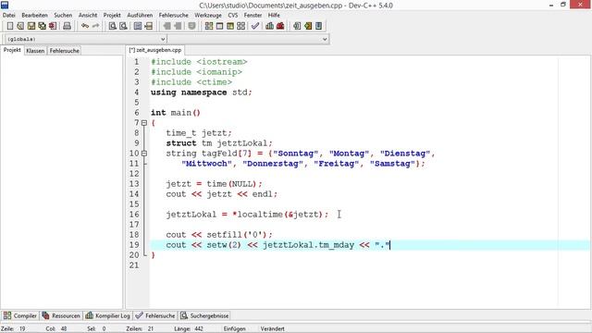This screenshot has width=592, height=333.
Task: Click the word "Donnerstag" in the code
Action: pyautogui.click(x=273, y=164)
